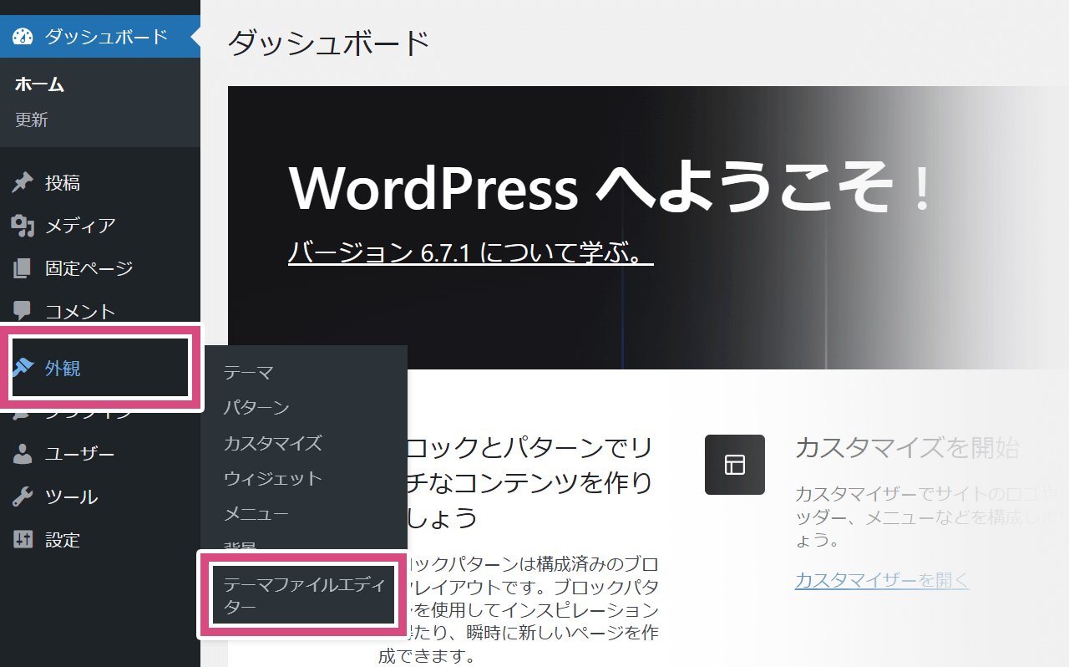Click the WordPress へようこそ heading

point(609,187)
